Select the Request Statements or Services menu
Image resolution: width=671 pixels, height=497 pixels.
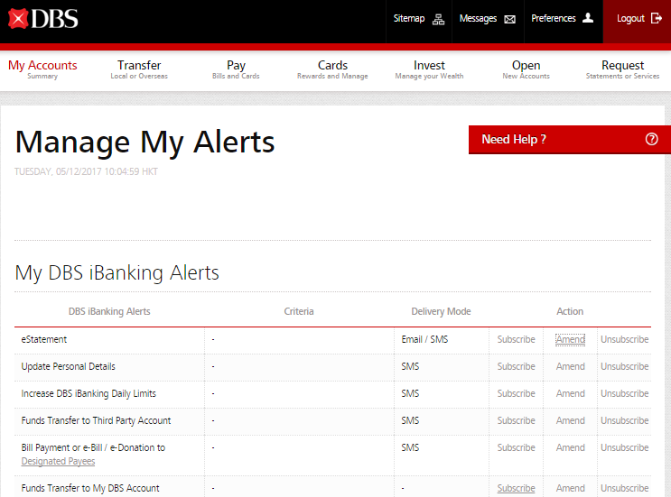tap(622, 69)
